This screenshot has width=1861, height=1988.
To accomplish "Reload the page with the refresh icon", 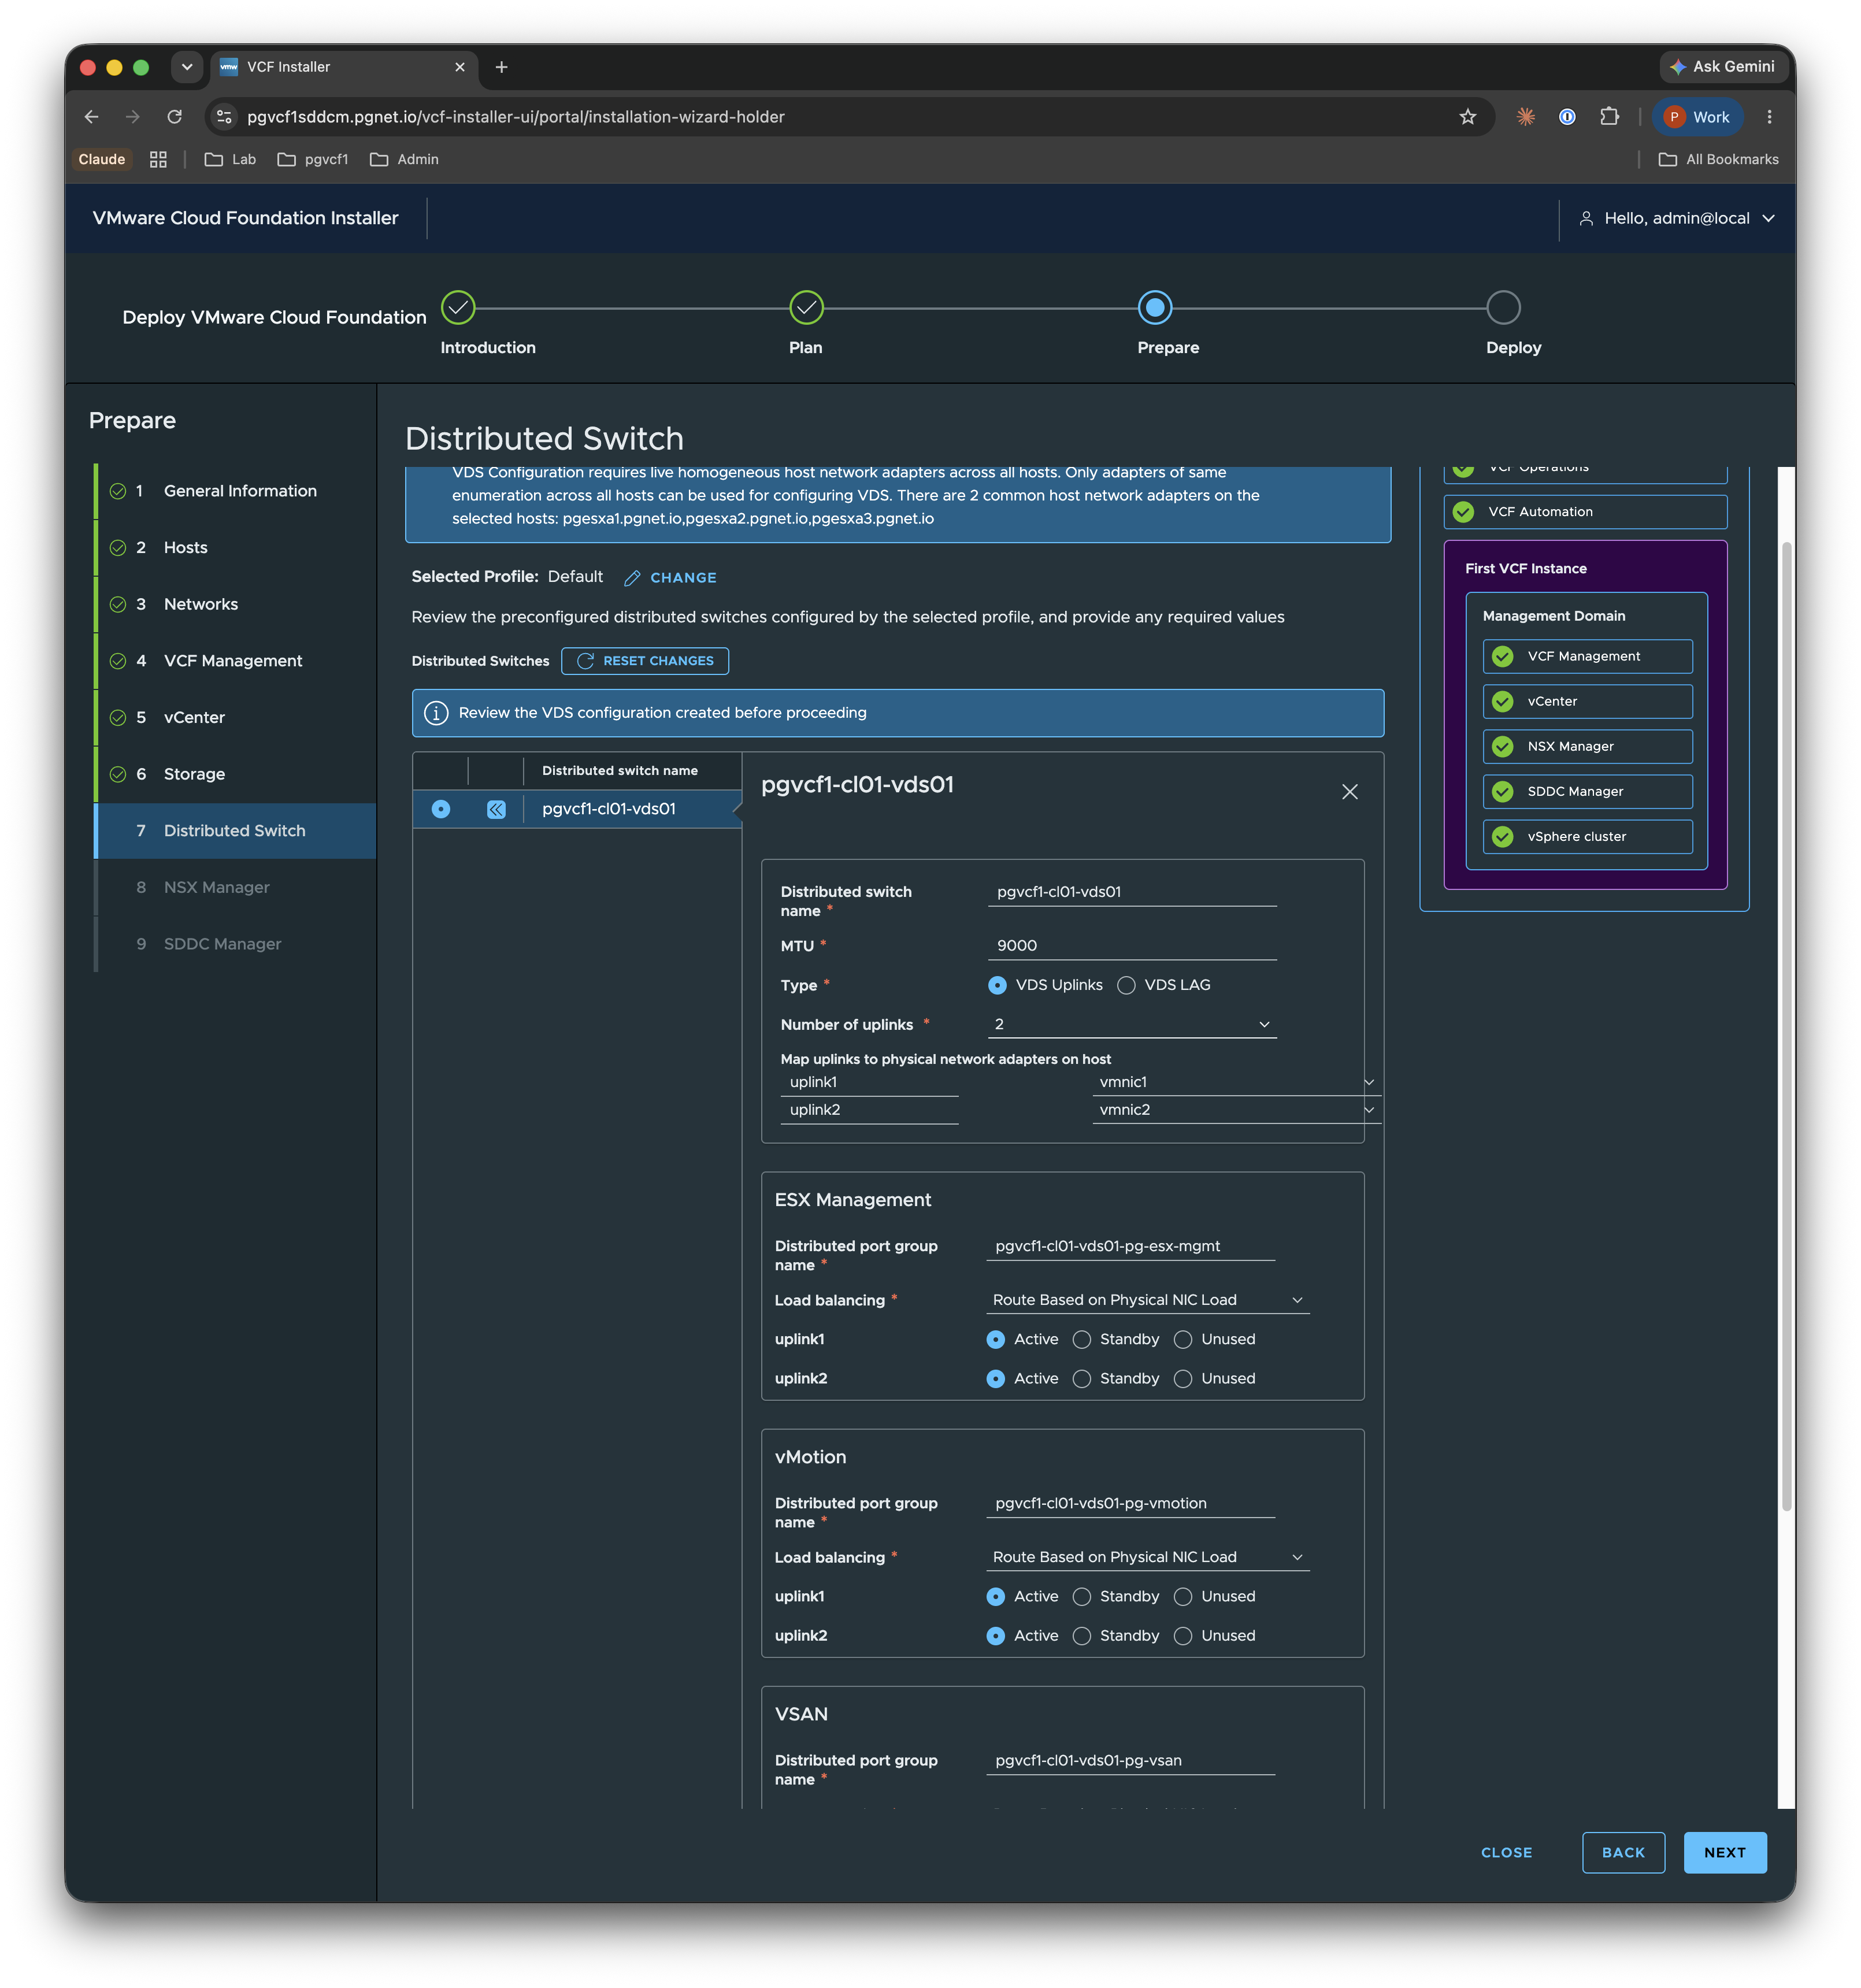I will coord(174,117).
